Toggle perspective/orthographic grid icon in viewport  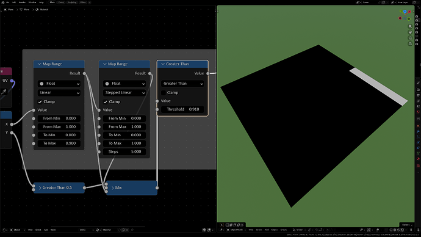(x=410, y=43)
